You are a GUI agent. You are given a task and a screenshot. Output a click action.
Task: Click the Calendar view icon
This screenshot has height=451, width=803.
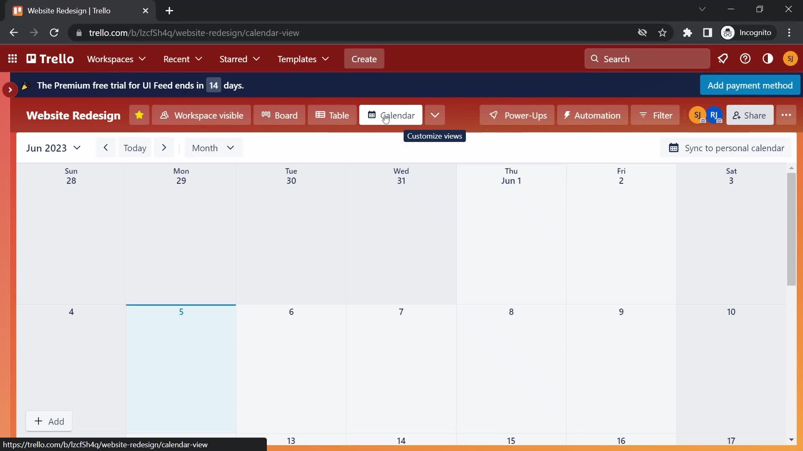coord(372,114)
